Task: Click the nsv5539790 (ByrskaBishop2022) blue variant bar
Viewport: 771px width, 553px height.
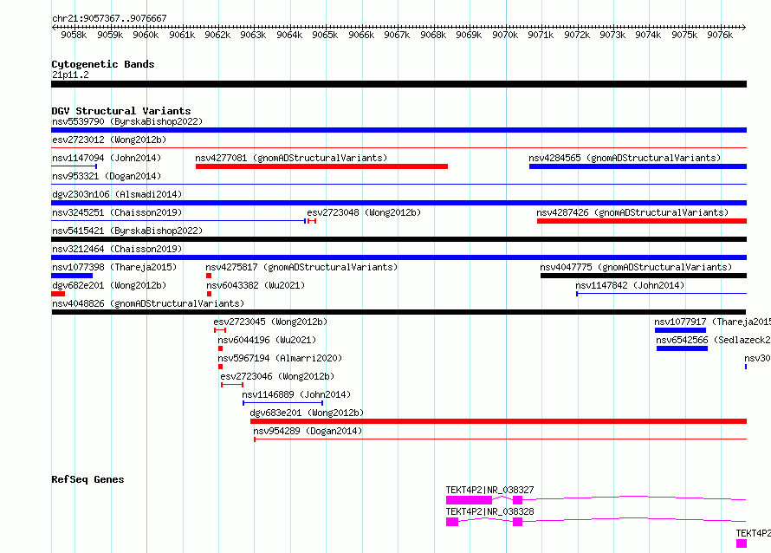Action: [x=398, y=130]
